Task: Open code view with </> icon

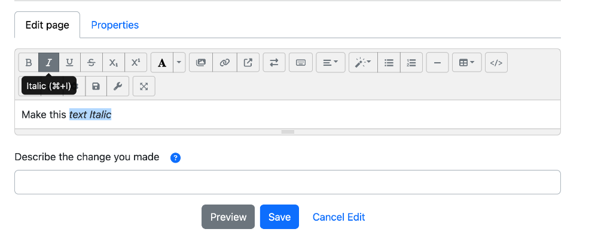Action: tap(496, 63)
